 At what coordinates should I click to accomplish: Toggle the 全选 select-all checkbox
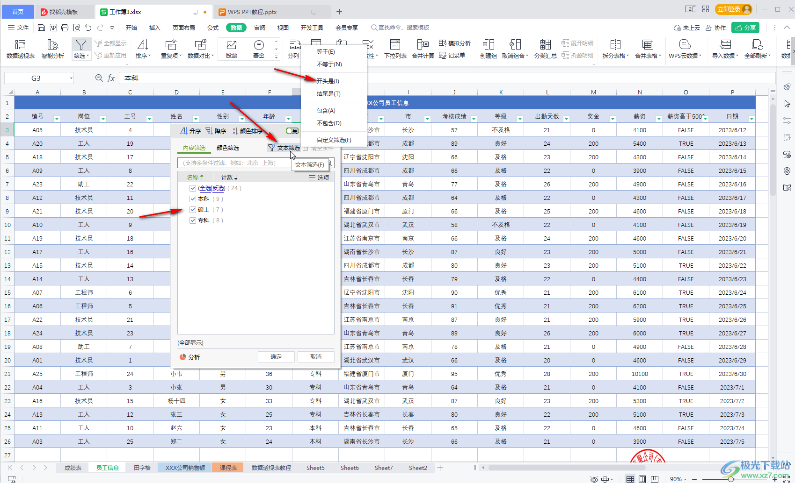(x=192, y=188)
